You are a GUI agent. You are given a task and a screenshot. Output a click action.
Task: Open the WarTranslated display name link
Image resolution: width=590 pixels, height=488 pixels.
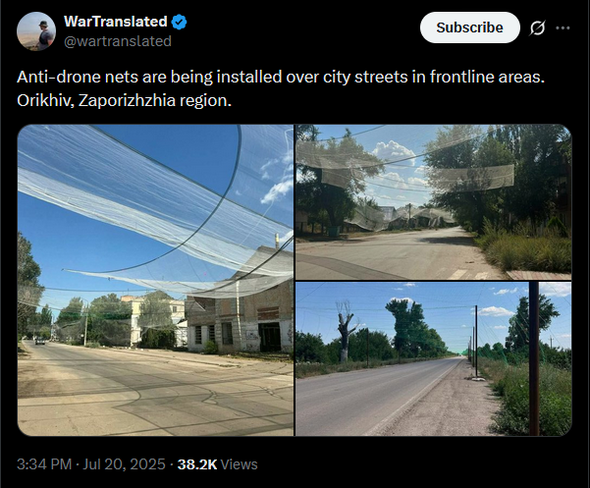coord(116,22)
